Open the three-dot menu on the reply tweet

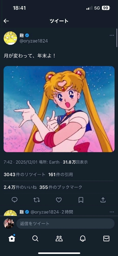112,212
